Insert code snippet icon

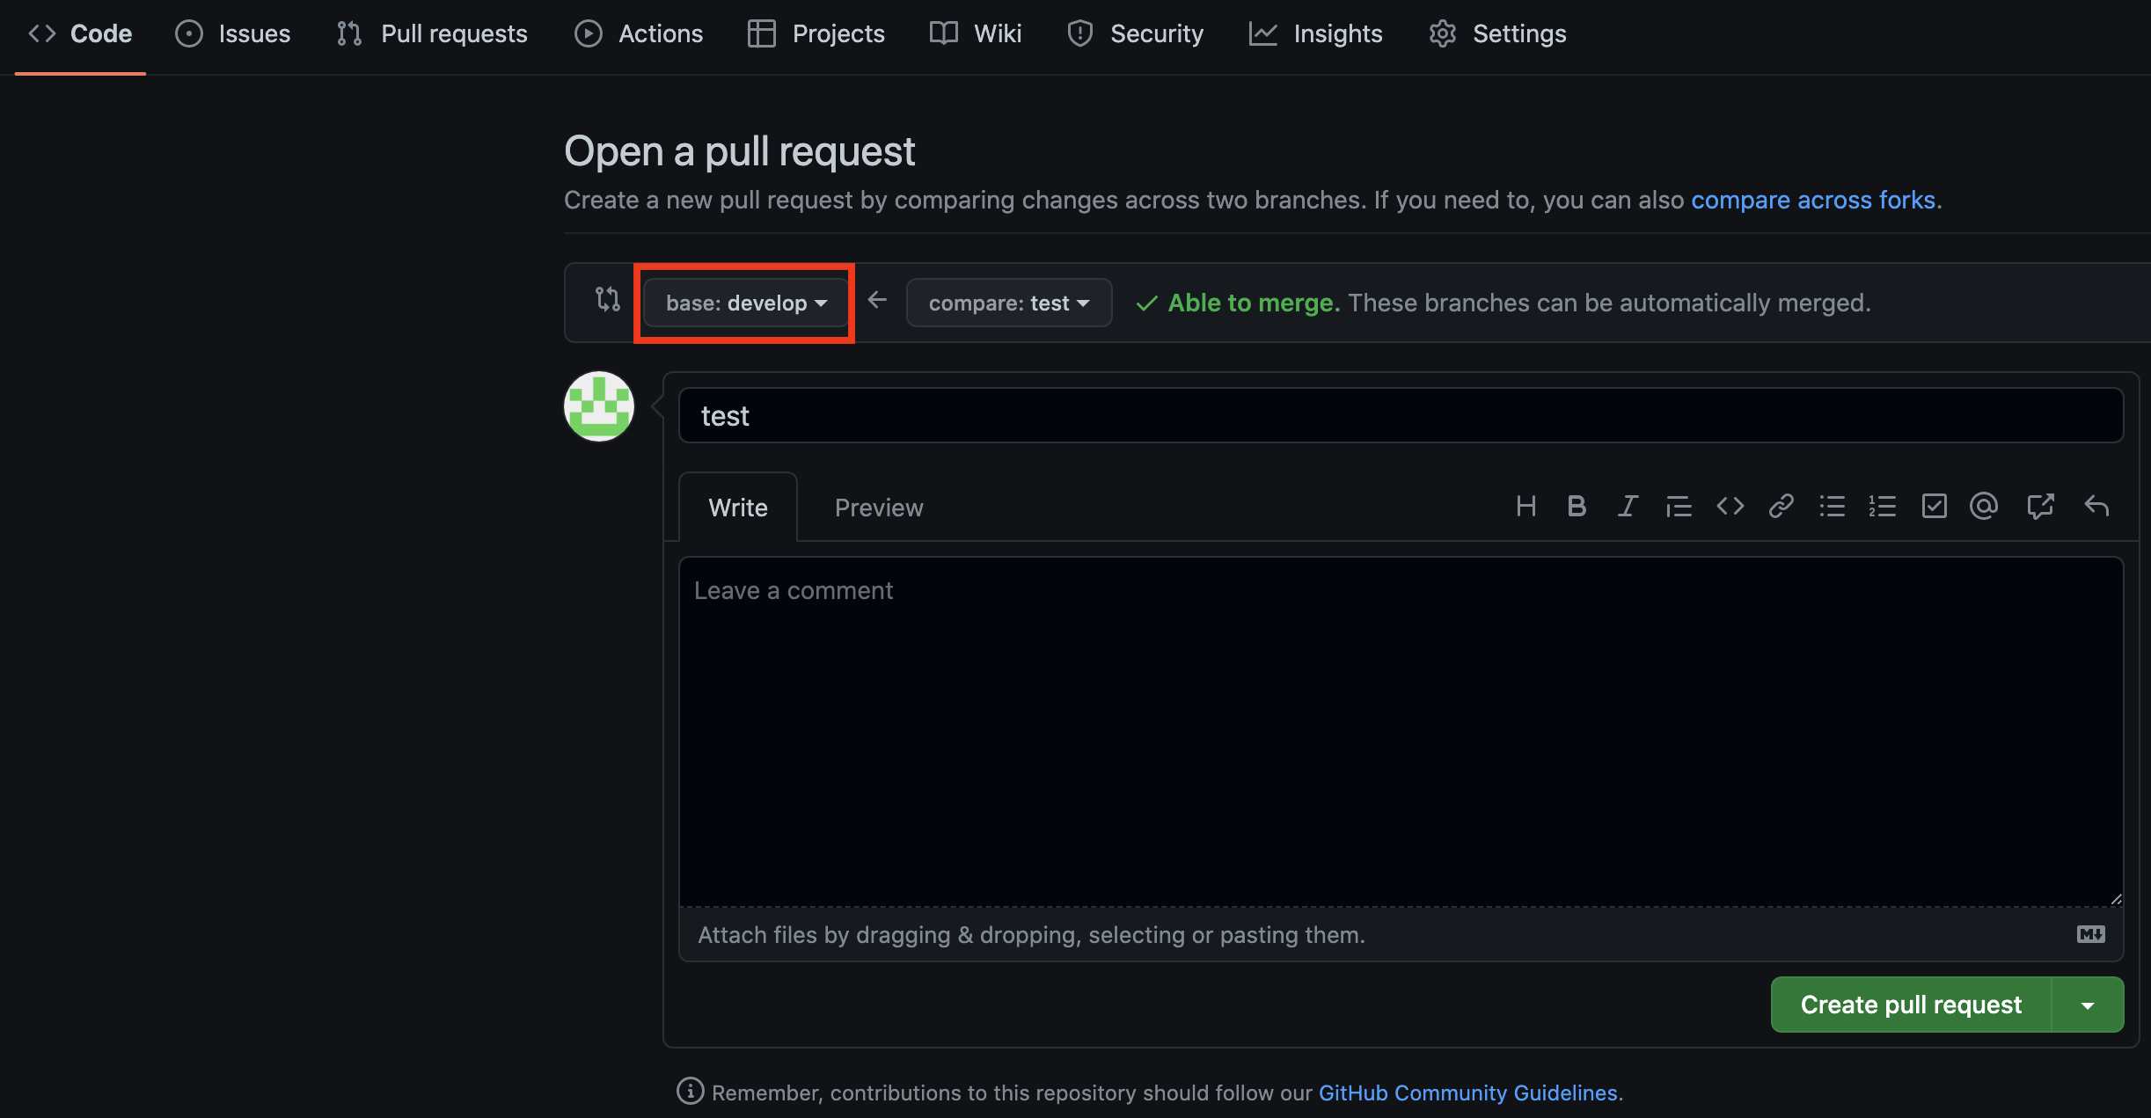(1730, 506)
